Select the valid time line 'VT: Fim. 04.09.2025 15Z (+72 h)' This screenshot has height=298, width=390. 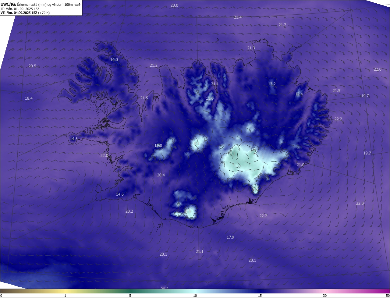(x=25, y=13)
